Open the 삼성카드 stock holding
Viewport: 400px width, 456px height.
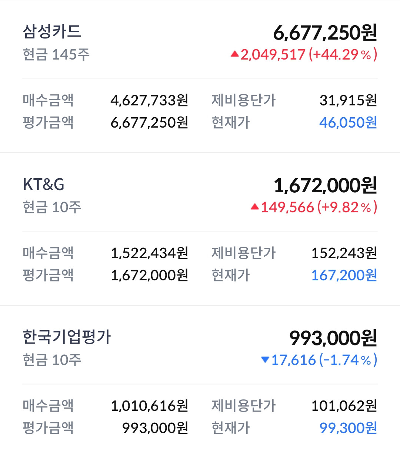(x=200, y=77)
